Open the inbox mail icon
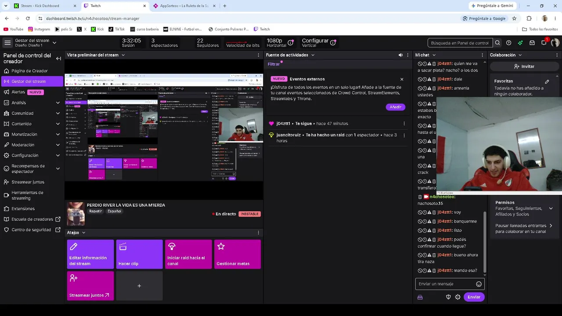Screen dimensions: 562x316 532,43
